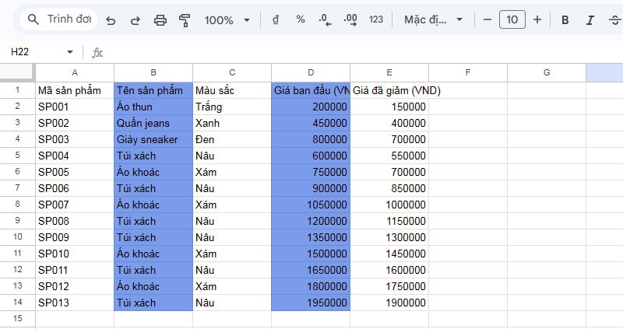Select cell with value 200000
The height and width of the screenshot is (329, 623).
point(311,107)
